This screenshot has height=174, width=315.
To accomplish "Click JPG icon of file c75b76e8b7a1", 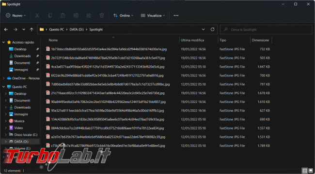I will 48,145.
